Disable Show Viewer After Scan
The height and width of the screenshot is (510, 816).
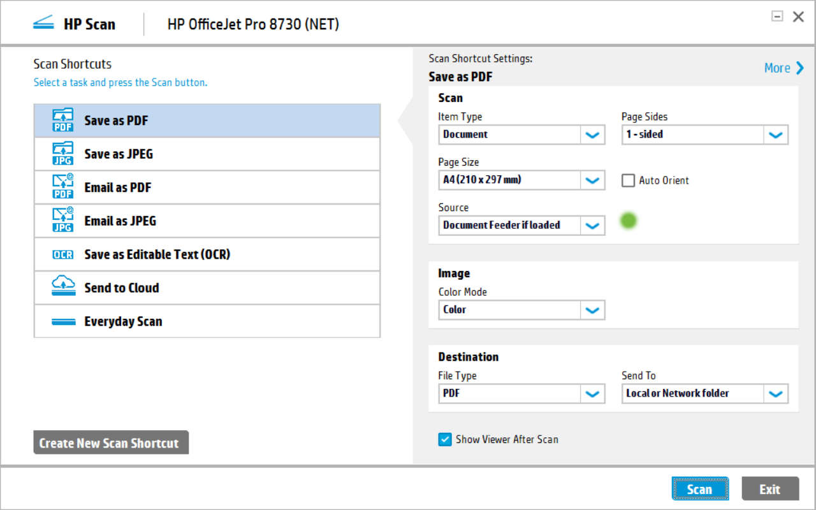tap(444, 439)
